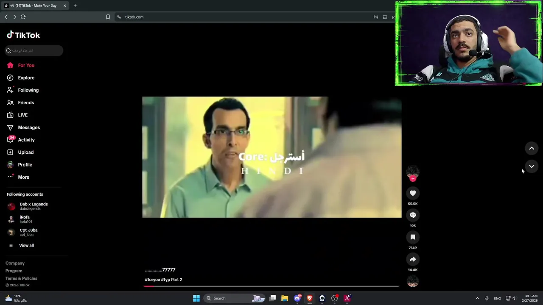Click the video to pause playback
Viewport: 543px width, 305px height.
271,157
